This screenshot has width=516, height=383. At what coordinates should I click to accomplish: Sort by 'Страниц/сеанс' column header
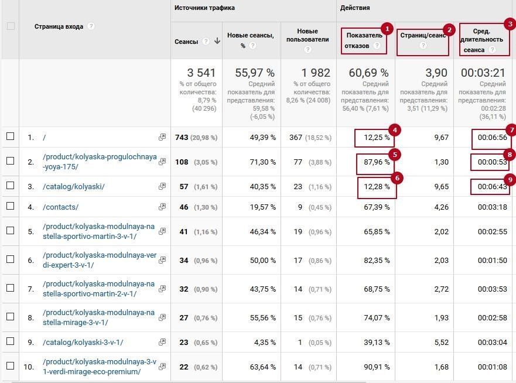tap(423, 35)
